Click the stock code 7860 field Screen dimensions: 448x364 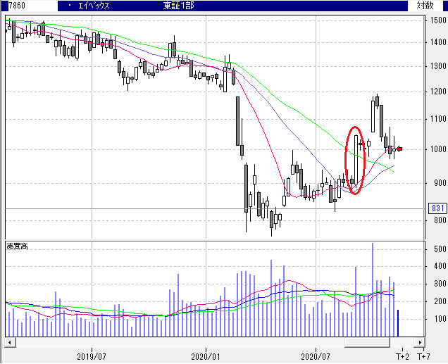point(32,6)
